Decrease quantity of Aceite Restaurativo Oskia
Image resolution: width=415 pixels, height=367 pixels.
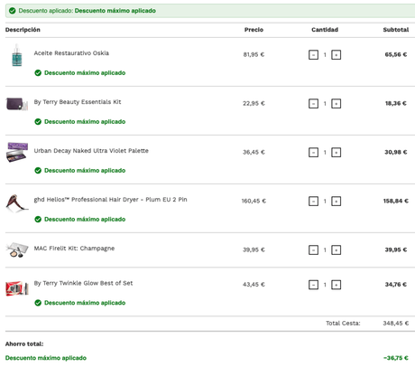click(x=313, y=55)
